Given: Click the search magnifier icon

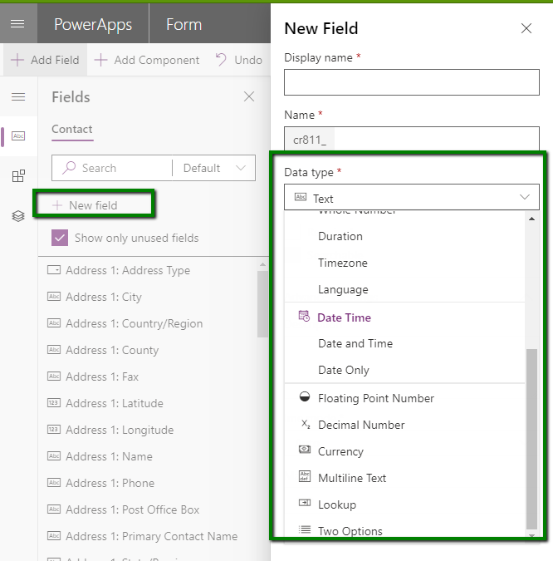Looking at the screenshot, I should tap(70, 168).
